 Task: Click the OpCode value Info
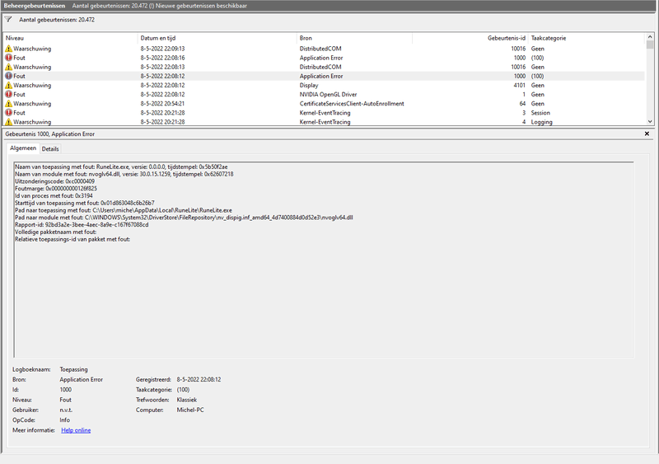click(65, 419)
